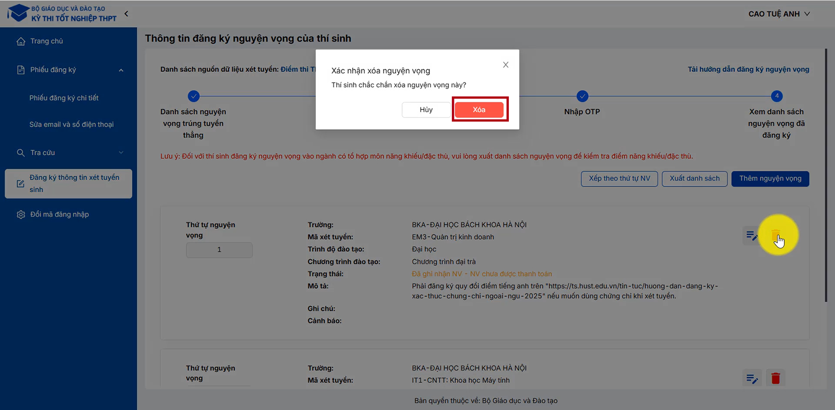Viewport: 835px width, 410px height.
Task: Open the CAO TUỆ ANH user dropdown
Action: click(x=779, y=14)
